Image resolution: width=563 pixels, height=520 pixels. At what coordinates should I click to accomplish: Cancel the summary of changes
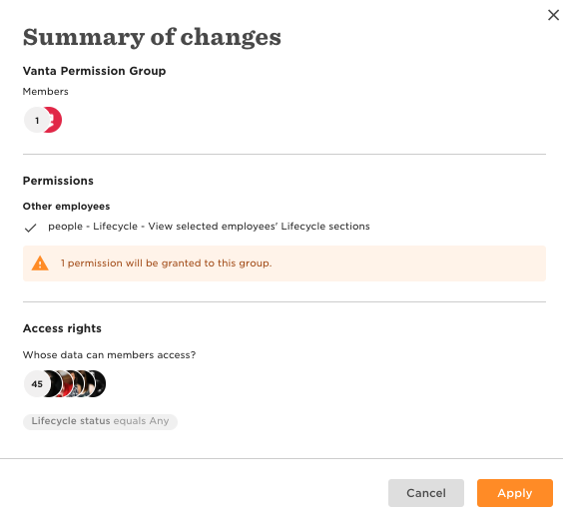point(426,493)
